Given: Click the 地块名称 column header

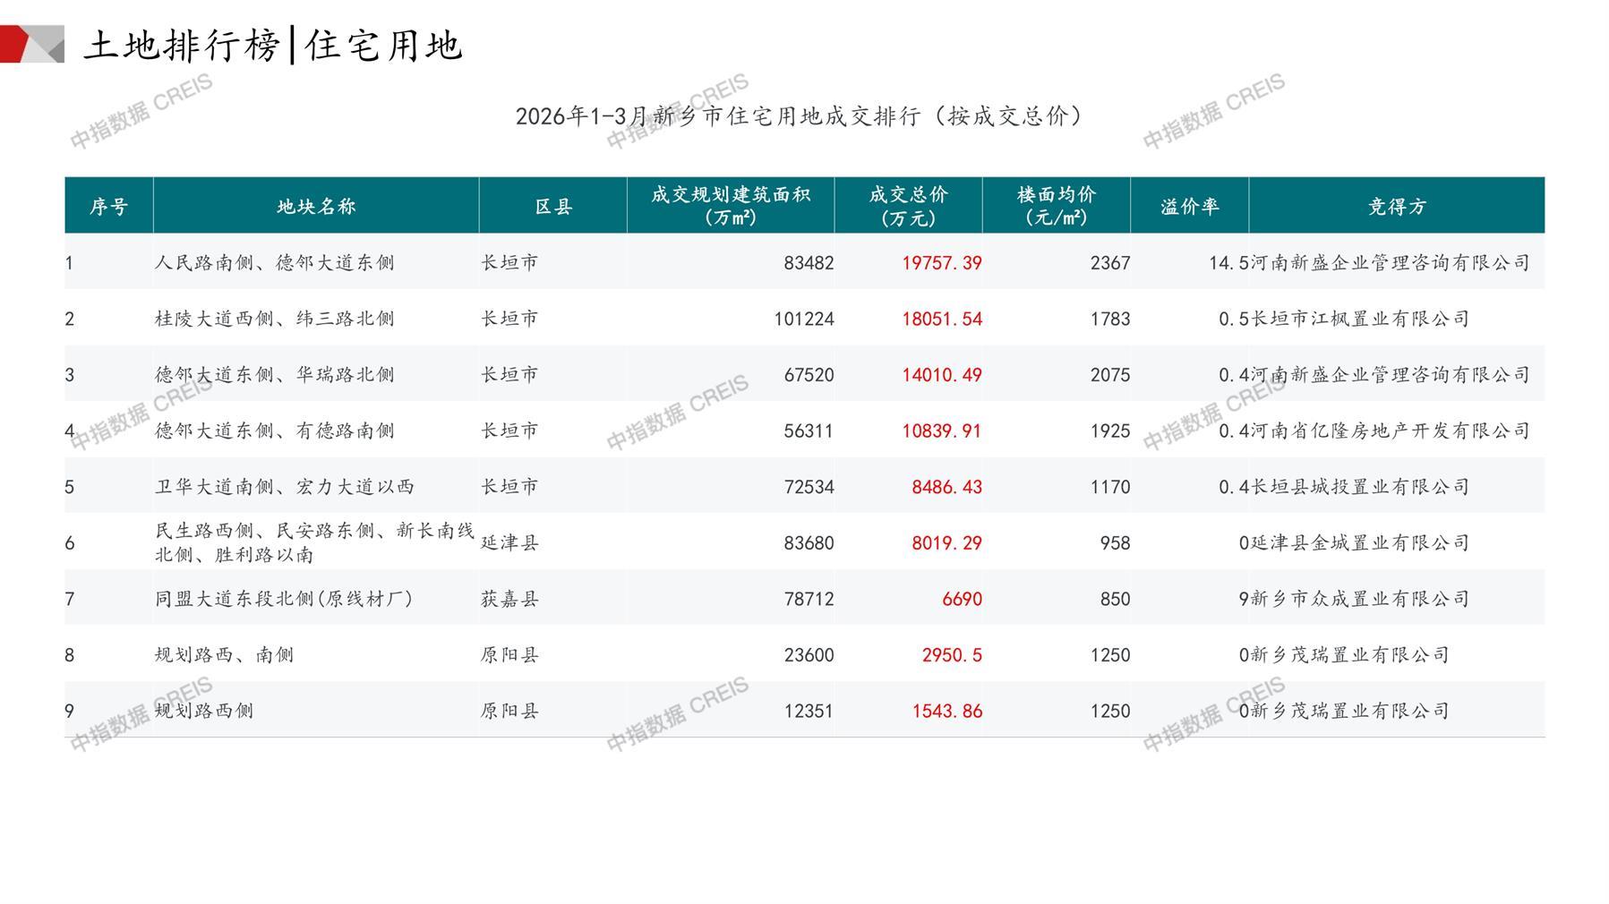Looking at the screenshot, I should tap(316, 207).
